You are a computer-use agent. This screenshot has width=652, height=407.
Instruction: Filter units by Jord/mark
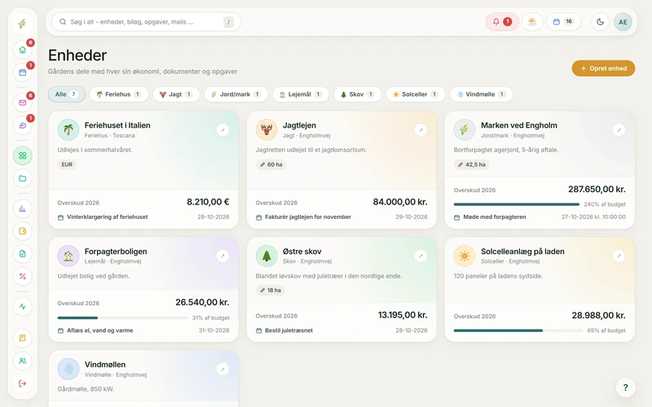(x=236, y=94)
